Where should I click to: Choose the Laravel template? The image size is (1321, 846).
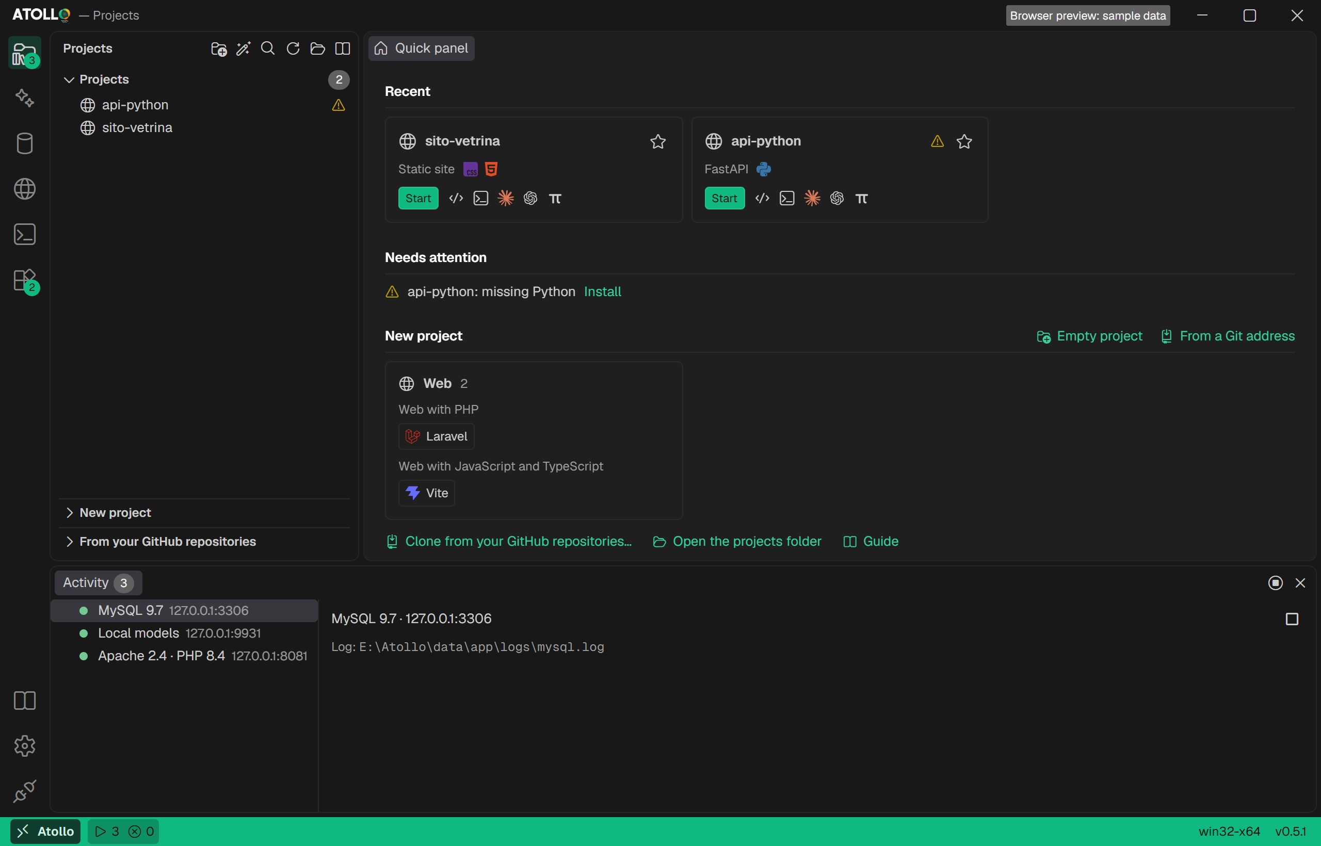[437, 437]
